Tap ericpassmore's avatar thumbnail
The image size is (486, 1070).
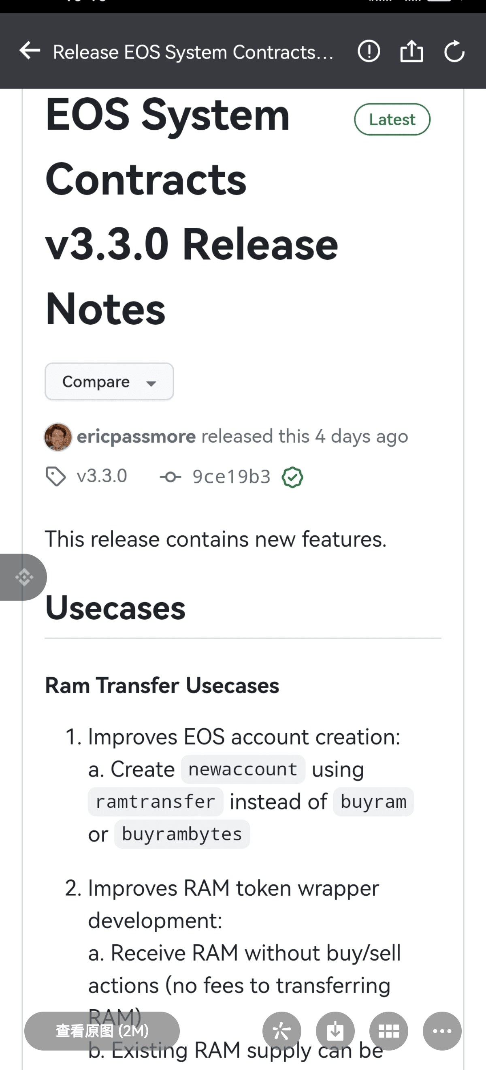(x=58, y=437)
